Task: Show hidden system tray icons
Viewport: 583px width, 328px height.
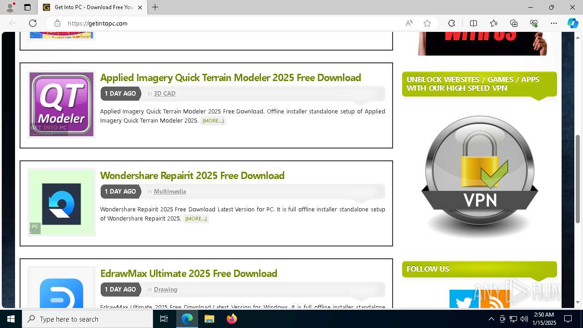Action: (x=491, y=319)
